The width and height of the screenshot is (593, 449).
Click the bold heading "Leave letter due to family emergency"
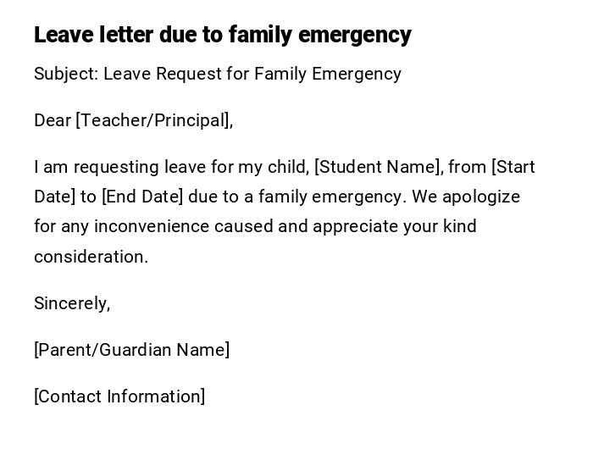click(x=222, y=35)
